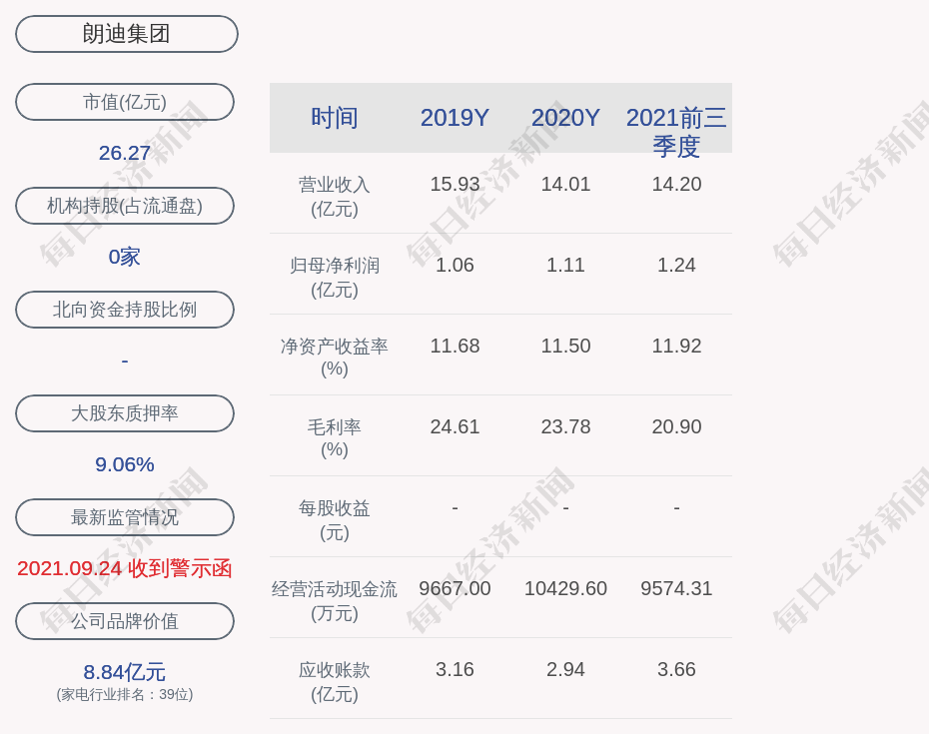Select the 2020Y column header
This screenshot has height=734, width=929.
click(x=565, y=118)
